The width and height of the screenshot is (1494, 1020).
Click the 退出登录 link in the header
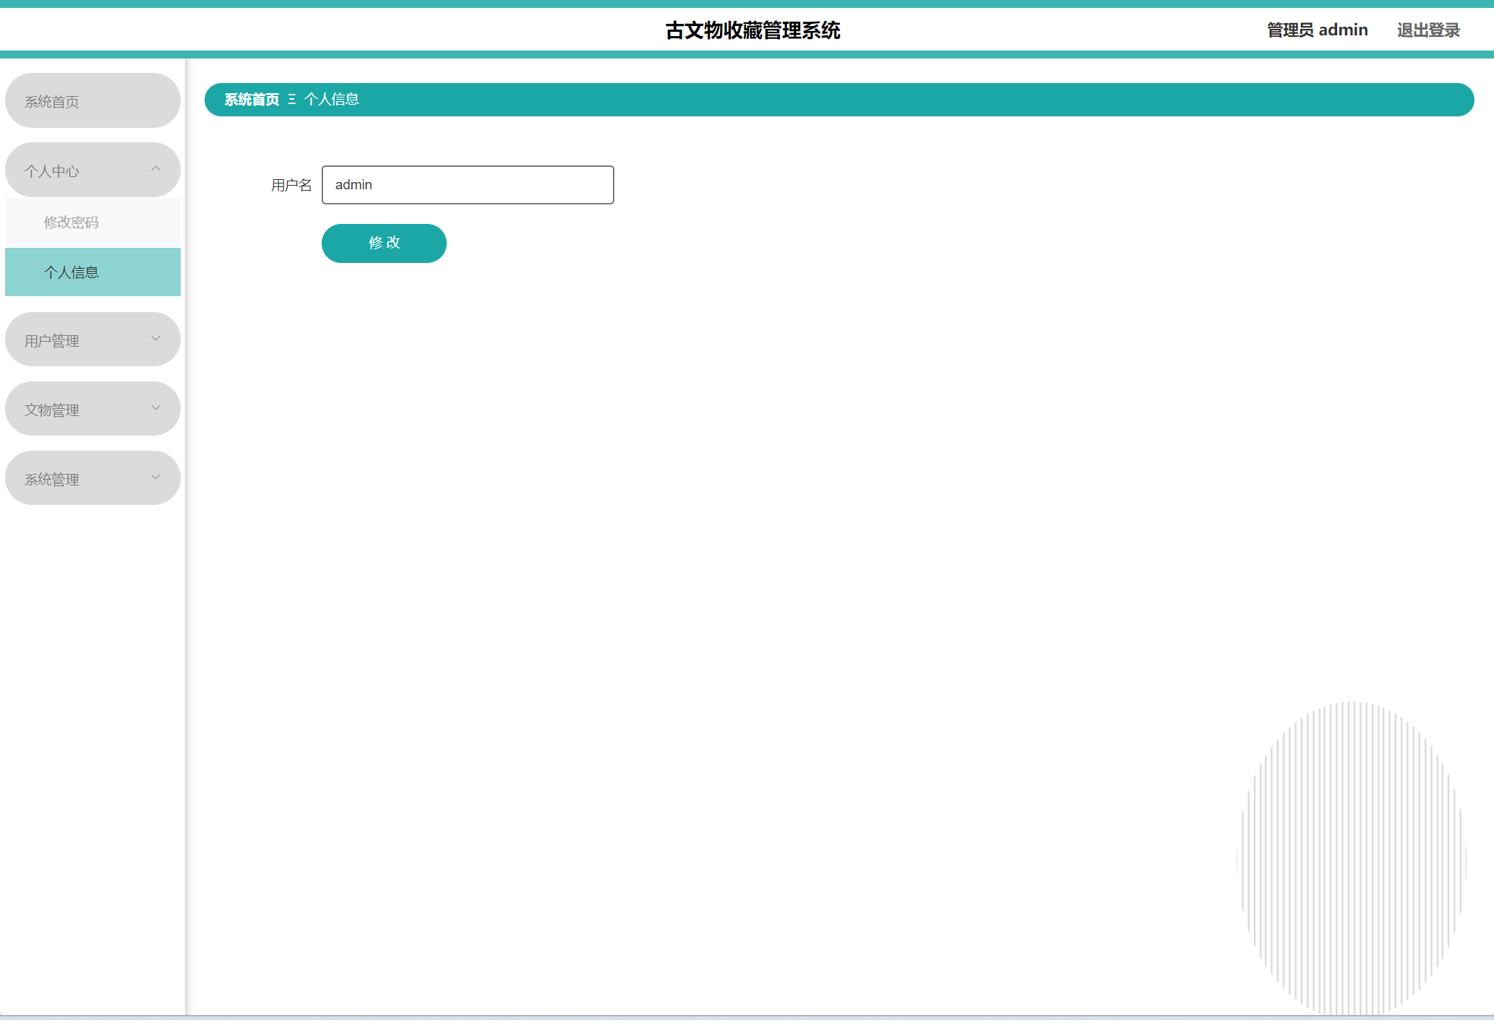(x=1428, y=30)
